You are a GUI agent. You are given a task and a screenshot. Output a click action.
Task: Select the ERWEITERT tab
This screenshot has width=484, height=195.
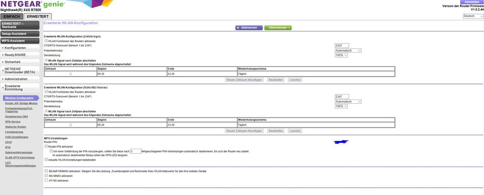click(x=37, y=16)
